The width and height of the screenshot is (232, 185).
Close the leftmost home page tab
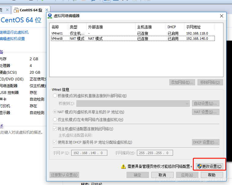coord(7,10)
